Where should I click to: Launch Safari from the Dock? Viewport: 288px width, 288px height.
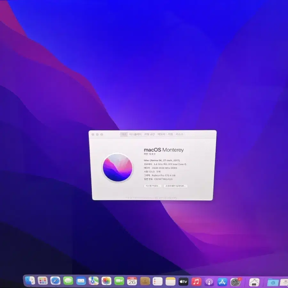coord(55,281)
